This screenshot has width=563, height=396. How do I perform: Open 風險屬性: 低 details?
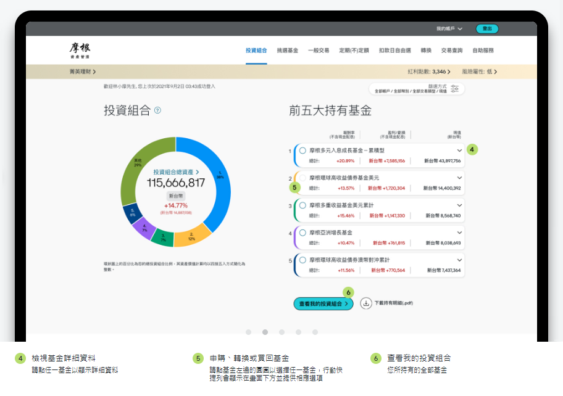pos(479,72)
